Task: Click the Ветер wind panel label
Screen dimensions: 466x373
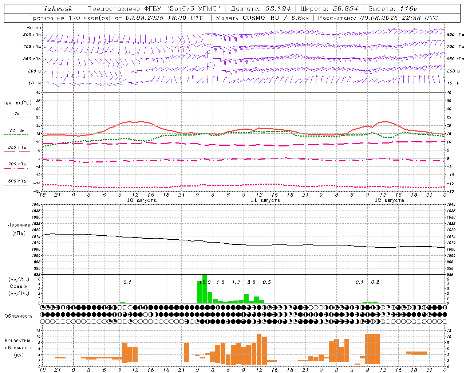Action: pyautogui.click(x=34, y=28)
